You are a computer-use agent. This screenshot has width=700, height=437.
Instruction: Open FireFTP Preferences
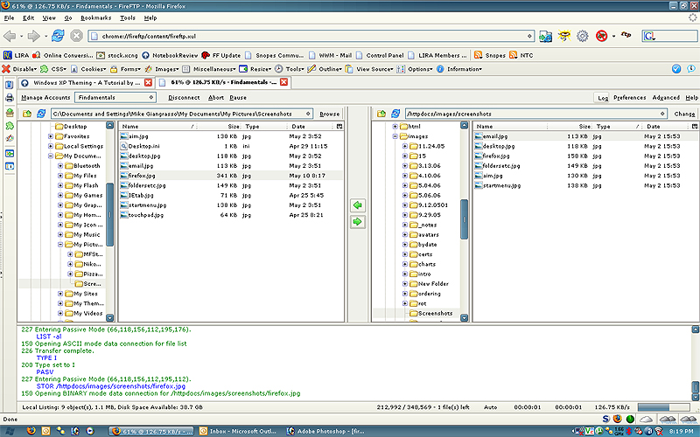click(x=629, y=97)
